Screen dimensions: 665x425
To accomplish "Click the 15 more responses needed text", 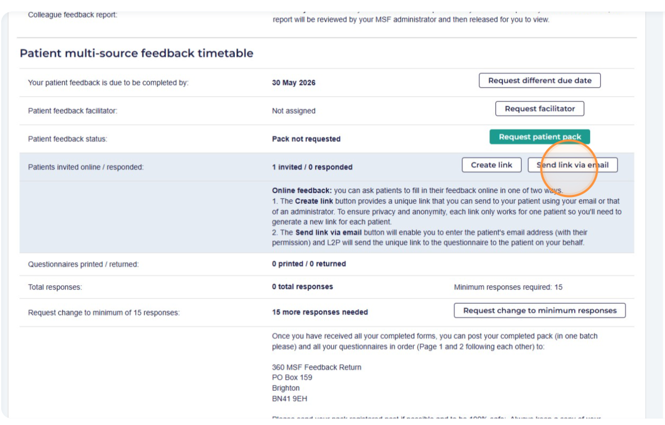I will coord(320,312).
